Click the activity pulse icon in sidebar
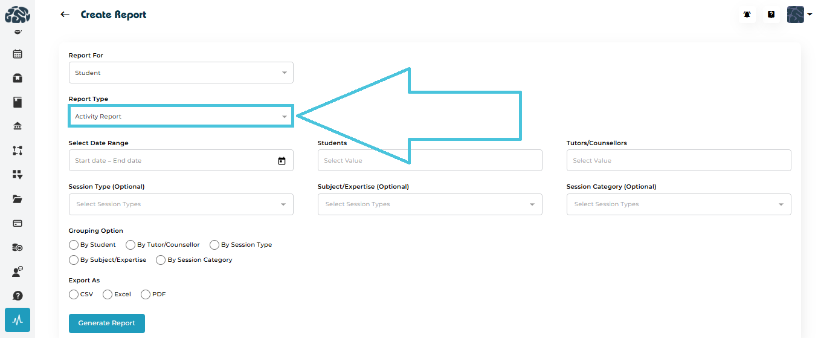This screenshot has width=818, height=338. tap(18, 320)
